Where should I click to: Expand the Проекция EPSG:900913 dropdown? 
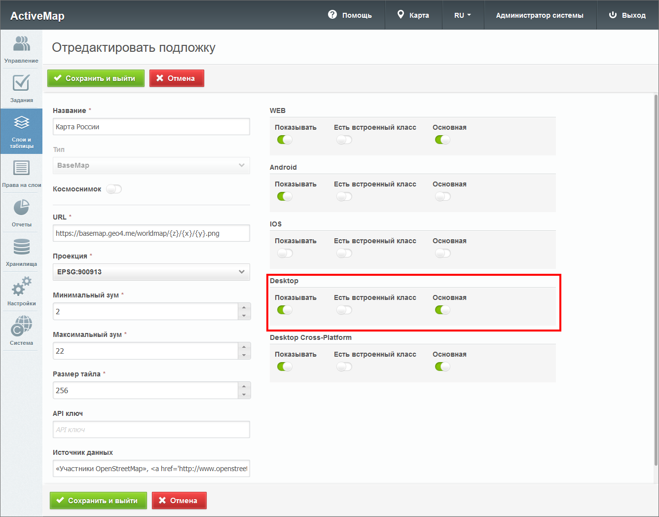click(x=151, y=272)
